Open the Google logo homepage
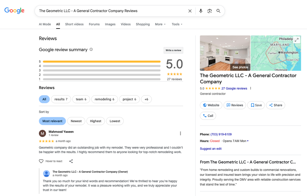Viewport: 307px width, 196px height. pos(14,10)
